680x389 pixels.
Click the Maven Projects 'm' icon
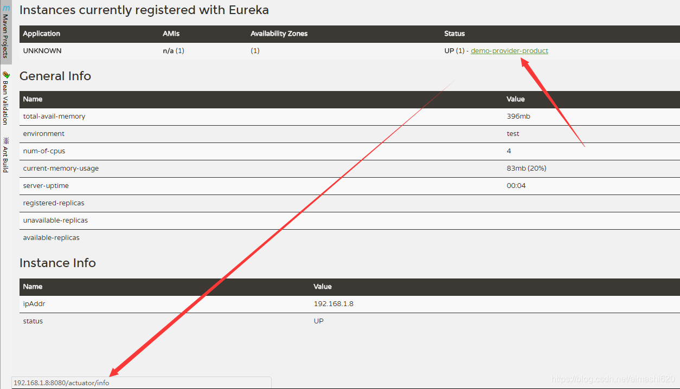(5, 8)
